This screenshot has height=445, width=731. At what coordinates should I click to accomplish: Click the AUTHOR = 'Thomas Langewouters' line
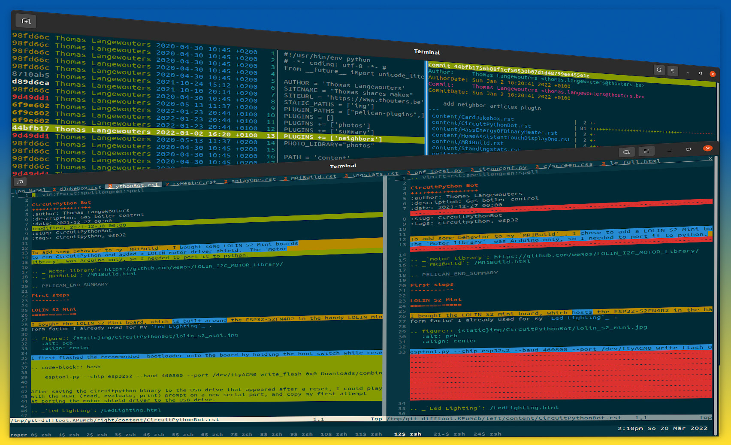[x=344, y=85]
